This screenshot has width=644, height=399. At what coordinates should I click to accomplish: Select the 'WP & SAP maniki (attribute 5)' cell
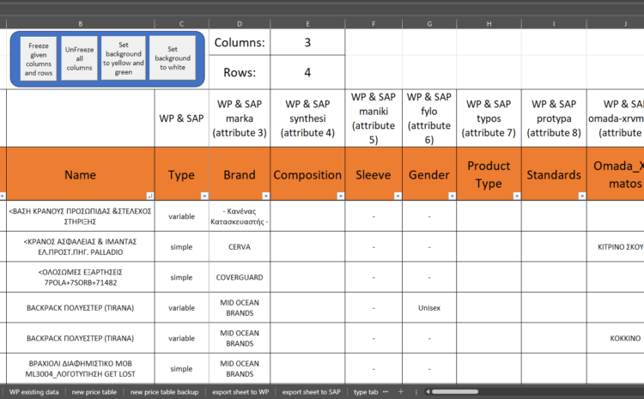(374, 118)
